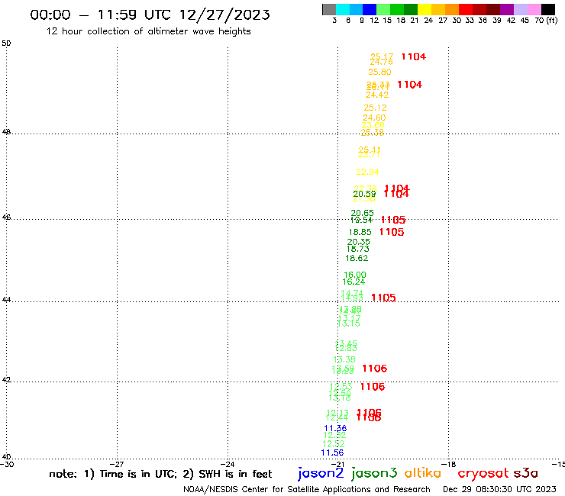Click the time label 1105 beside 18.85
565x496 pixels.
point(392,232)
